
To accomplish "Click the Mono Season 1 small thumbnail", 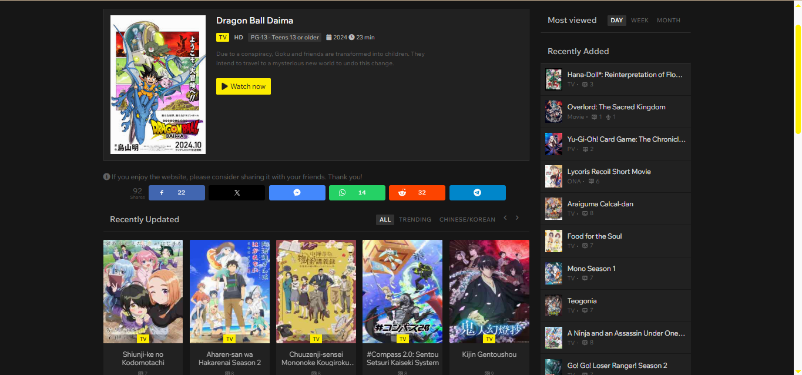I will coord(553,273).
